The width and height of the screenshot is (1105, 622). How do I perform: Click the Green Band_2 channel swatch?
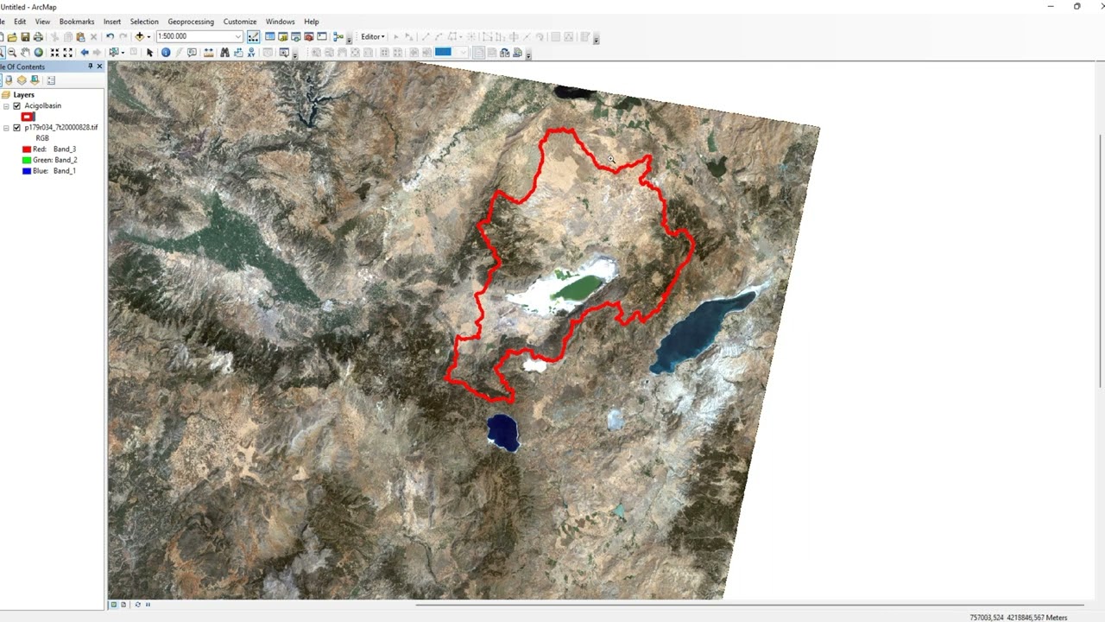coord(27,160)
